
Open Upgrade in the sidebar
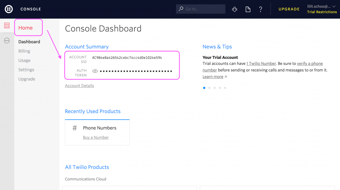(27, 79)
